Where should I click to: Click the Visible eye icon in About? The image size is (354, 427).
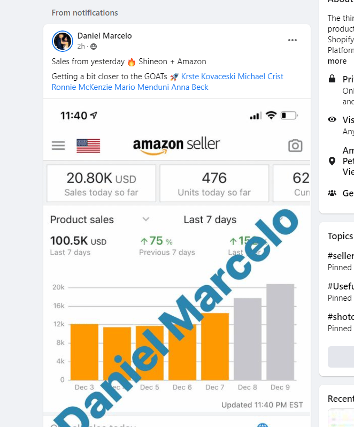coord(332,119)
